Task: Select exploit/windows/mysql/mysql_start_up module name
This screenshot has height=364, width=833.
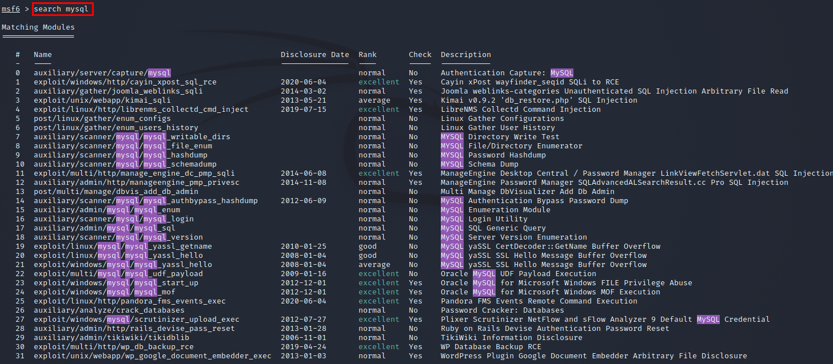Action: (x=116, y=283)
